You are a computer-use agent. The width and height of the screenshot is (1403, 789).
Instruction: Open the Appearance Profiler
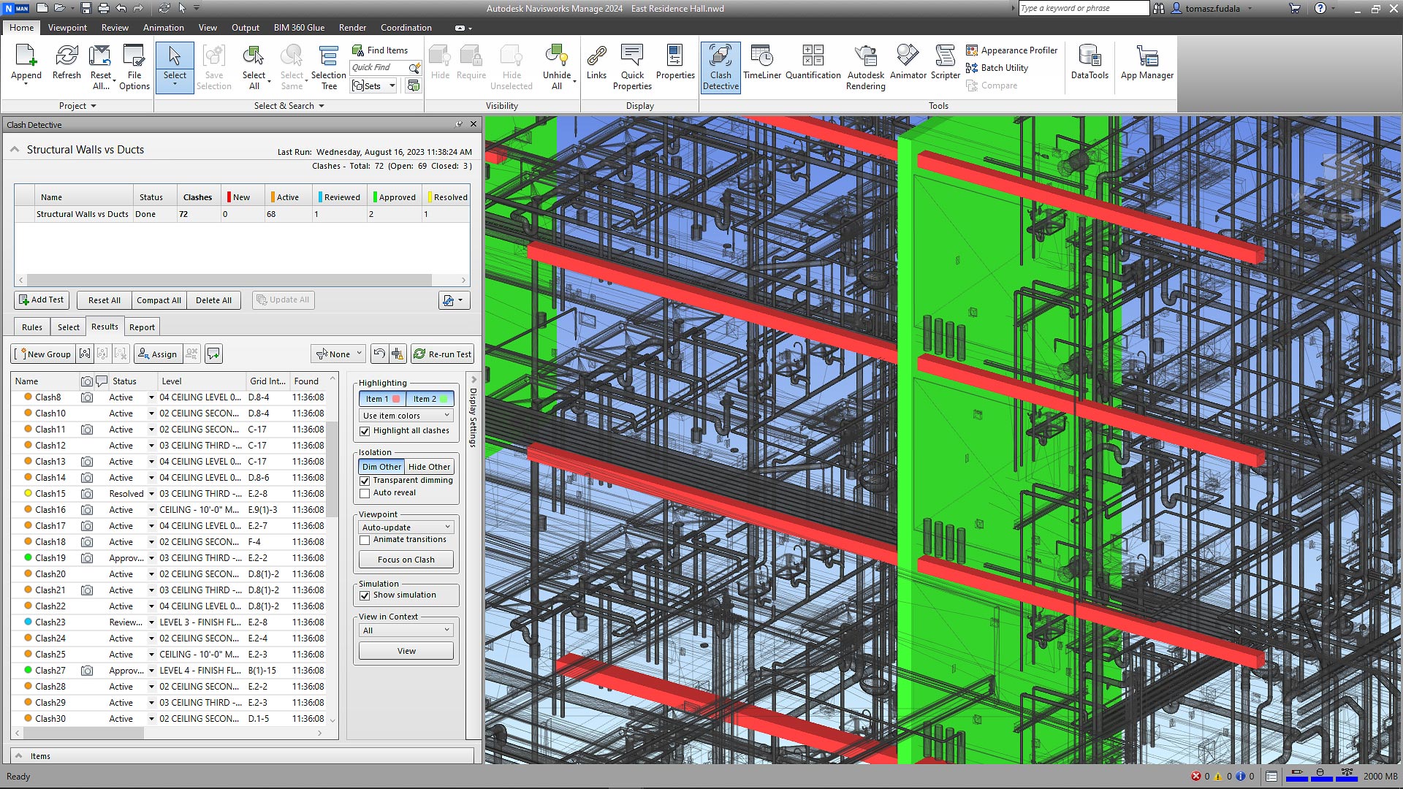point(1012,50)
